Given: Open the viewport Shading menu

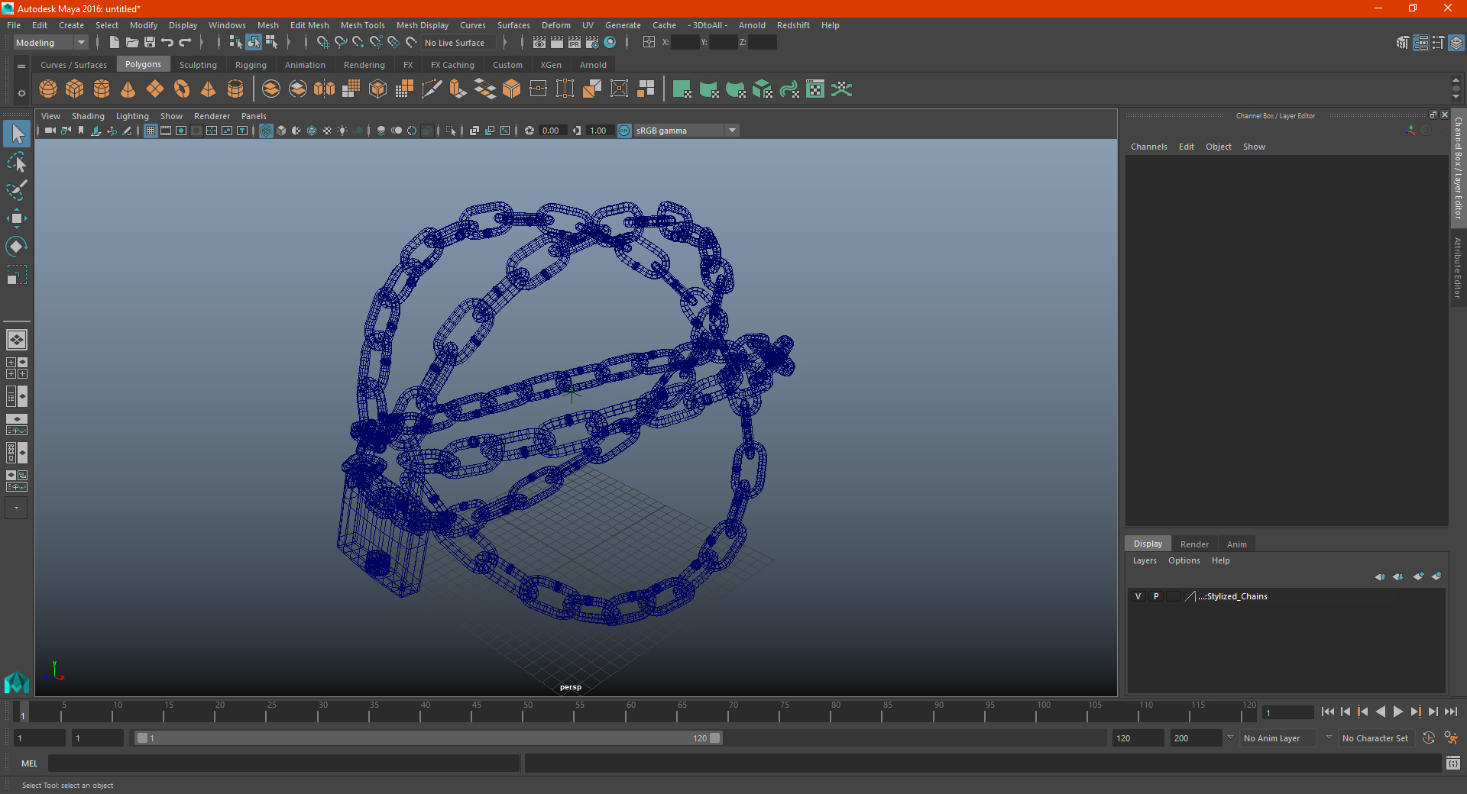Looking at the screenshot, I should 88,116.
